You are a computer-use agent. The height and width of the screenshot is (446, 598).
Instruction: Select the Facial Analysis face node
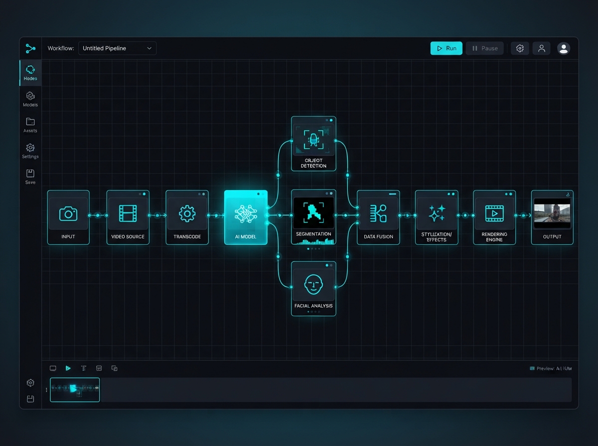[x=313, y=289]
